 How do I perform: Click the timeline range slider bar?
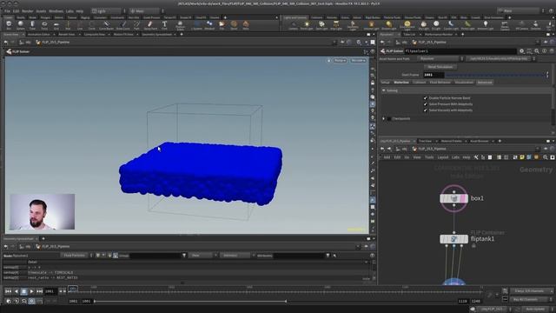tap(190, 302)
